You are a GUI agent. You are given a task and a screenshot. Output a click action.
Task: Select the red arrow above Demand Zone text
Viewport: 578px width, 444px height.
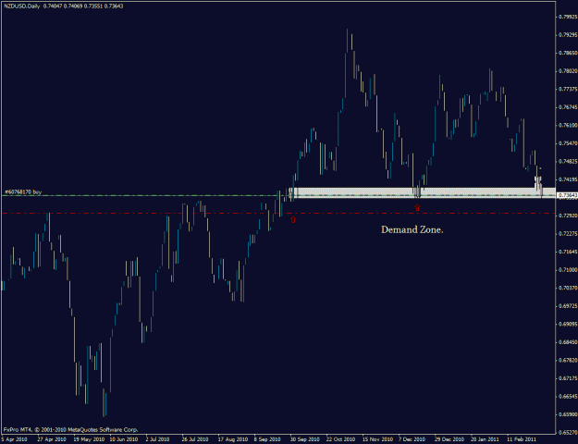pos(417,208)
